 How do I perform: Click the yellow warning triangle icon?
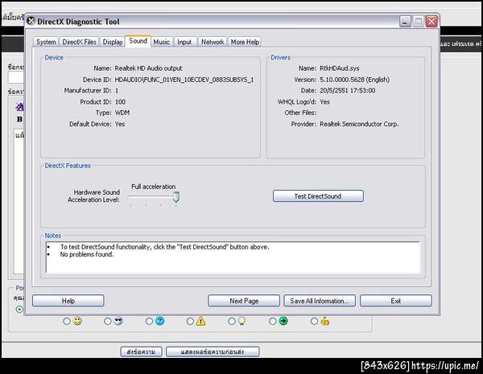pos(200,321)
